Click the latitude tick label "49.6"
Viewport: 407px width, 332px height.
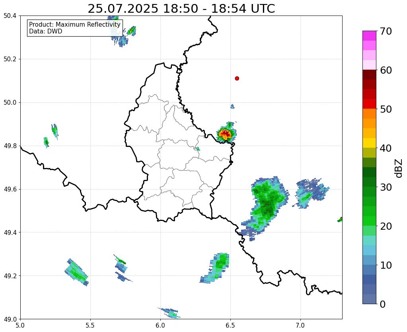[x=10, y=189]
